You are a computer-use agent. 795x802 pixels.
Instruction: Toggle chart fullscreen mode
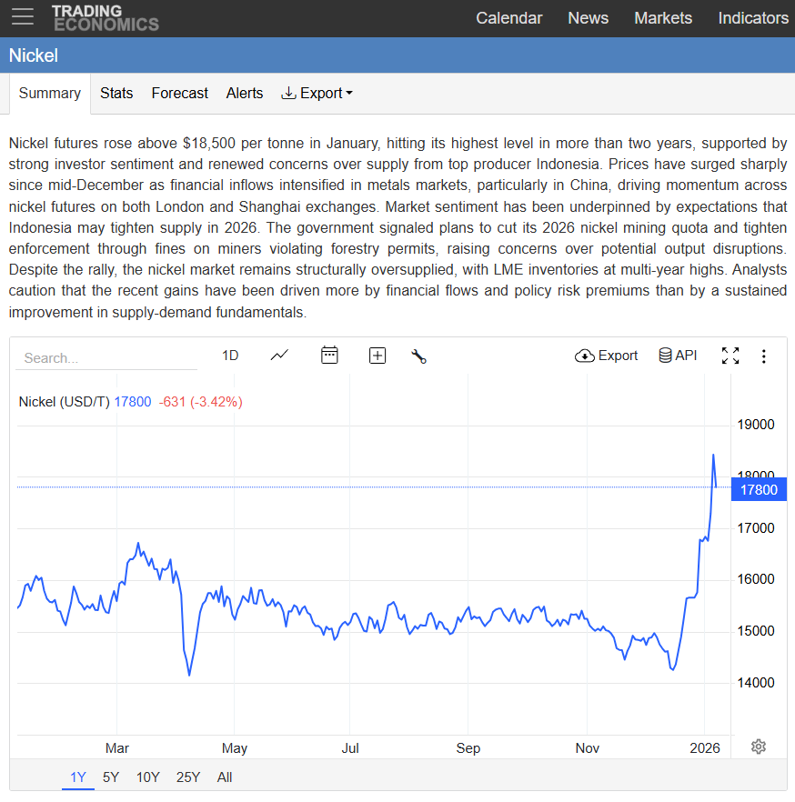tap(730, 356)
